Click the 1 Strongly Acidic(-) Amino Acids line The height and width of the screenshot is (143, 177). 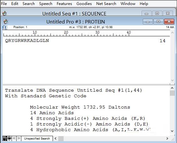89,124
